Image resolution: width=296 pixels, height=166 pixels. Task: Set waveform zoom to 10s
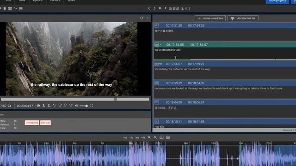[125, 137]
